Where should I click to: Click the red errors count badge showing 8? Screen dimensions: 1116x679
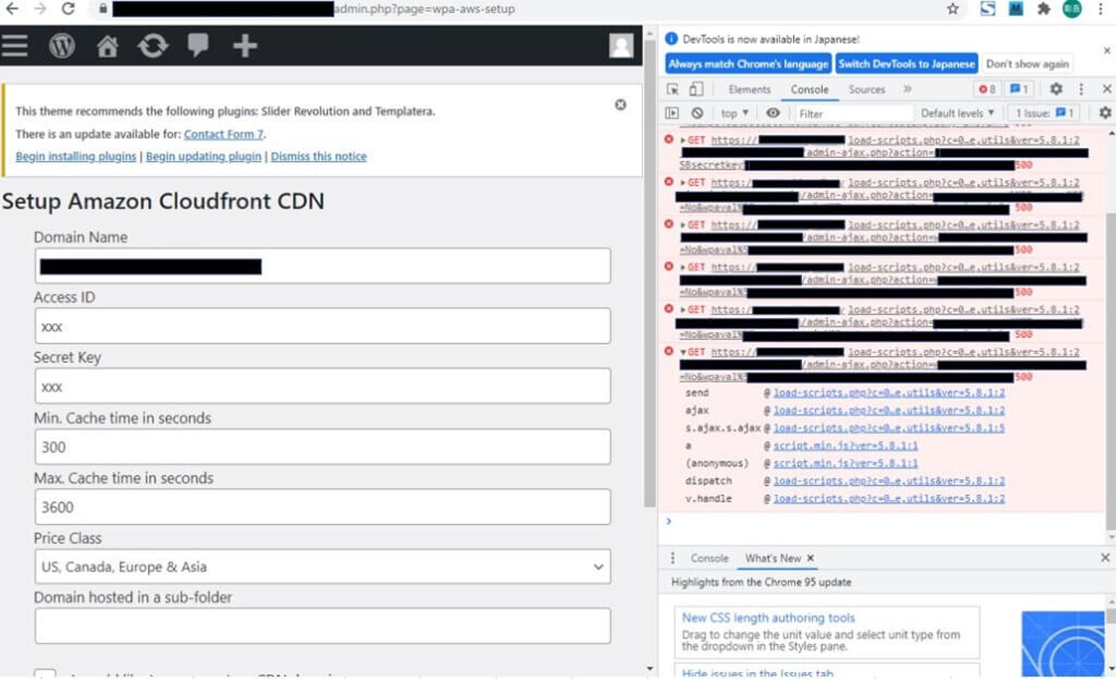pos(987,89)
